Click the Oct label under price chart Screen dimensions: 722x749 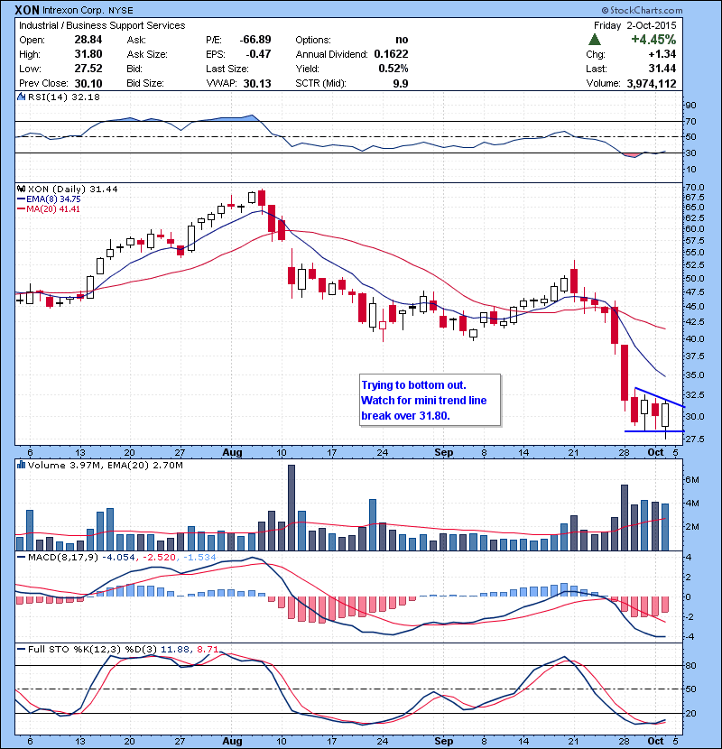tap(655, 452)
